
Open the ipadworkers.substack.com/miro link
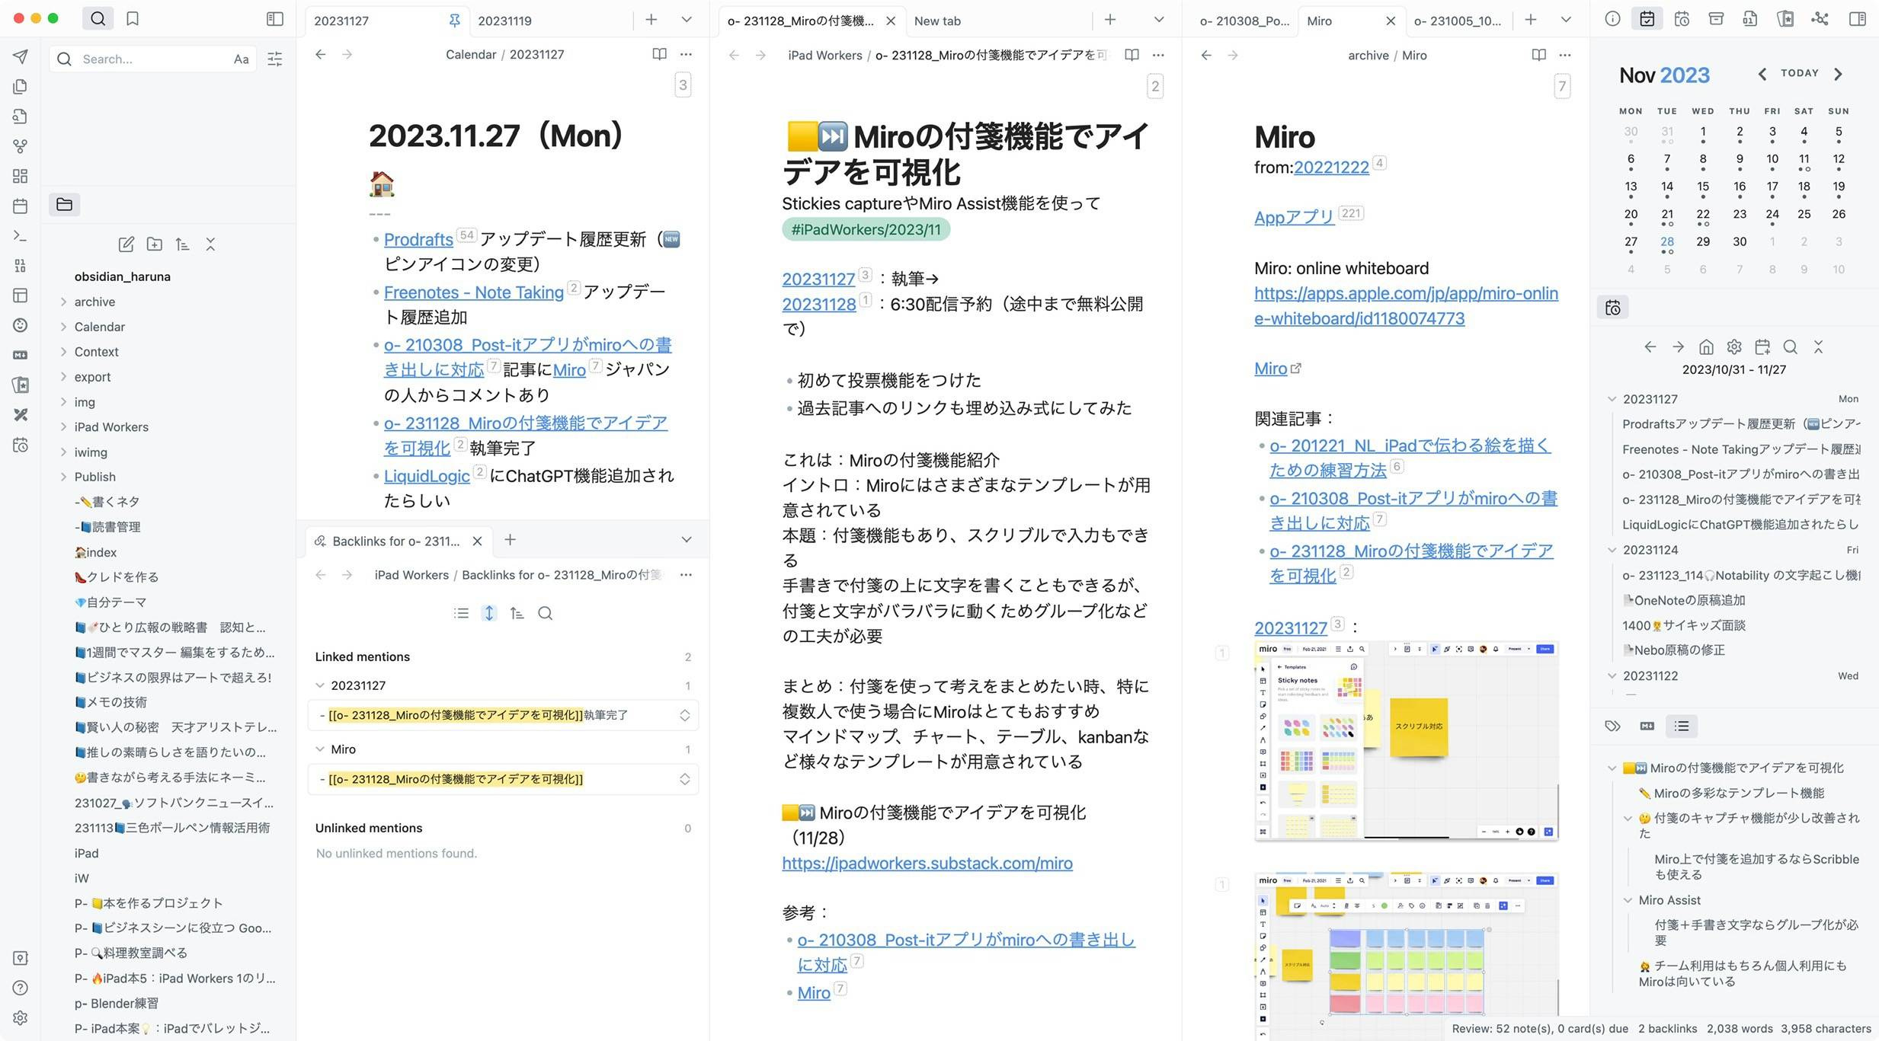tap(927, 863)
